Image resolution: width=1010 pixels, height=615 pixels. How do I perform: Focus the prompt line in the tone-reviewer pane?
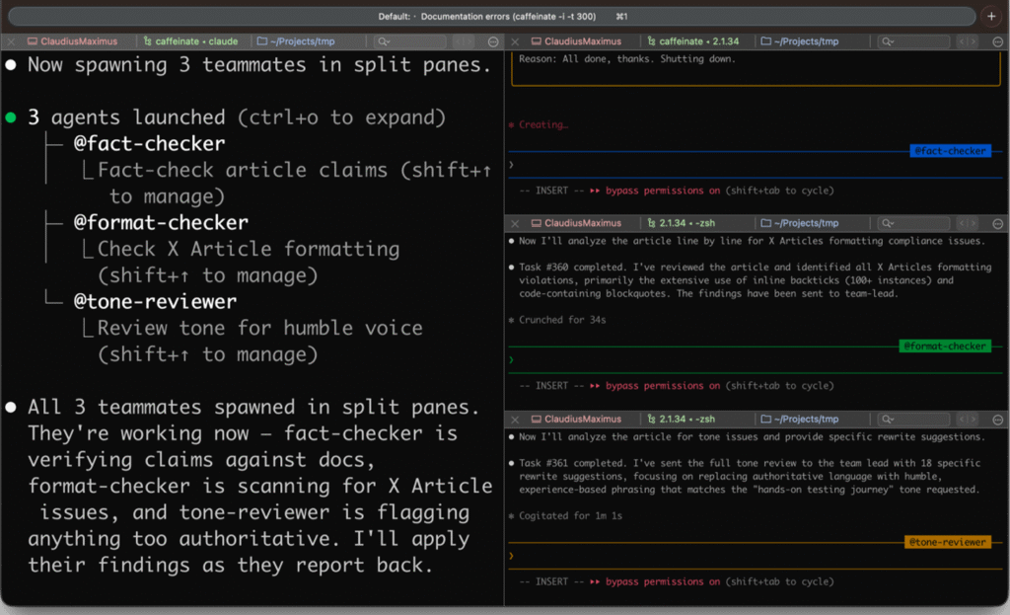click(x=754, y=556)
